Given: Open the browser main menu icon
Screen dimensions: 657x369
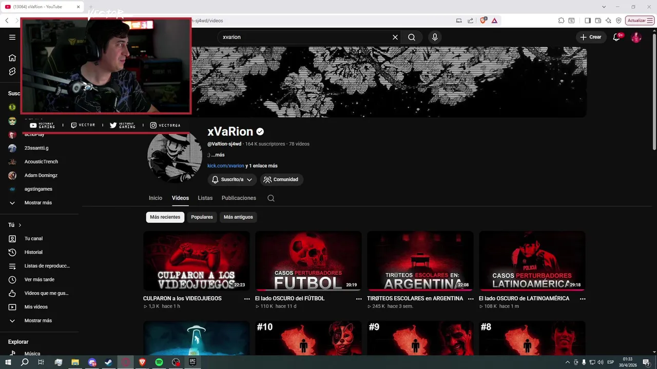Looking at the screenshot, I should click(x=650, y=20).
